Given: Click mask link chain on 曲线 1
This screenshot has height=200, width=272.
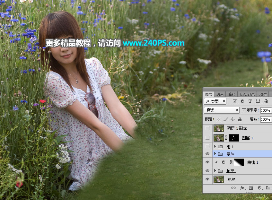Looking at the screenshot, I should click(231, 162).
